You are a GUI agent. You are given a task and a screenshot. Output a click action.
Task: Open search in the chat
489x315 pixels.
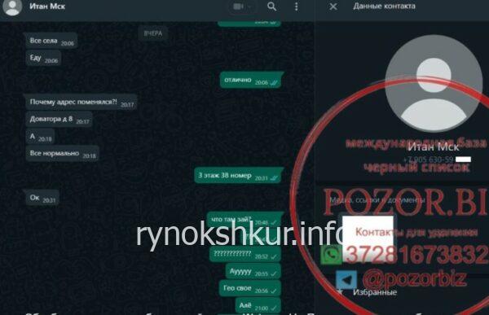tap(271, 7)
